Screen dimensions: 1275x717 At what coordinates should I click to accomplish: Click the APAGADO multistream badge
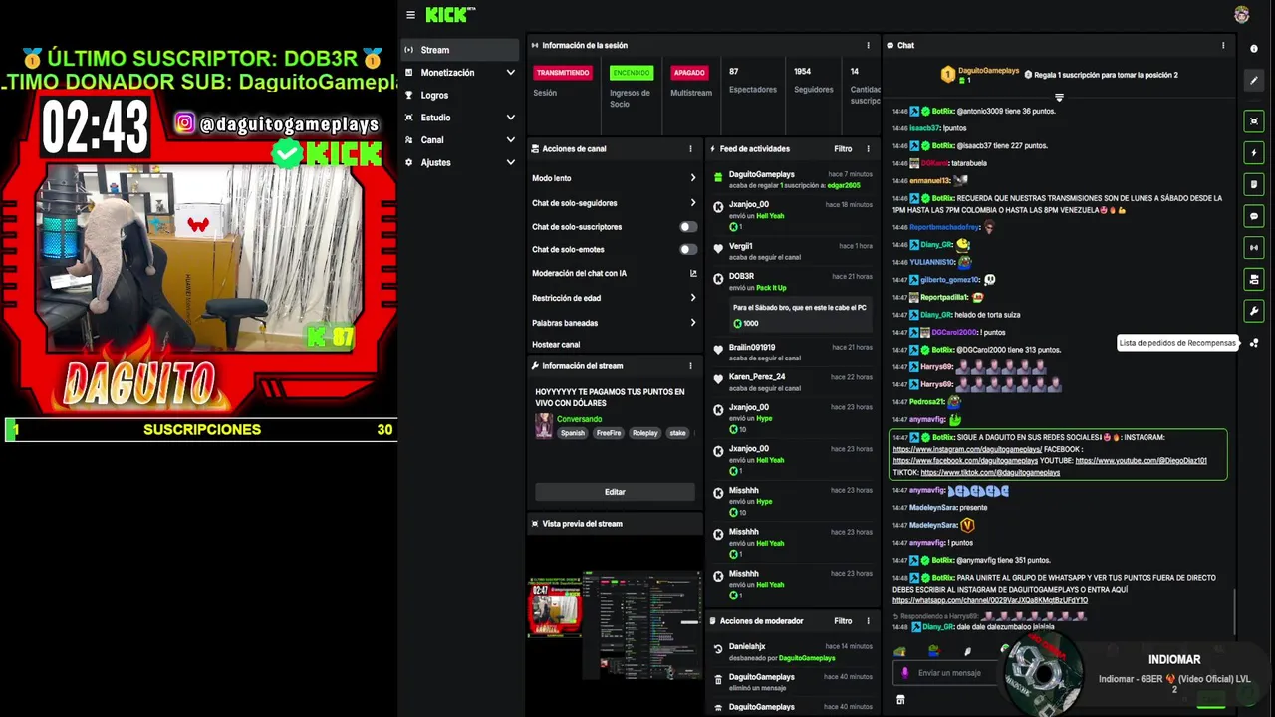688,73
